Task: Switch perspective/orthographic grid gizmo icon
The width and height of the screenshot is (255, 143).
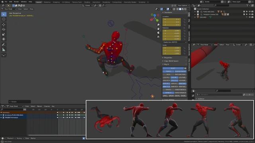Action: coord(158,37)
